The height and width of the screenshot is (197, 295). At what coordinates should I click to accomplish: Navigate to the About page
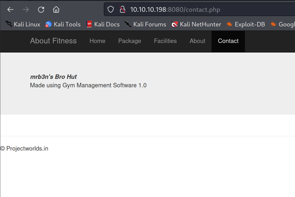[x=197, y=41]
